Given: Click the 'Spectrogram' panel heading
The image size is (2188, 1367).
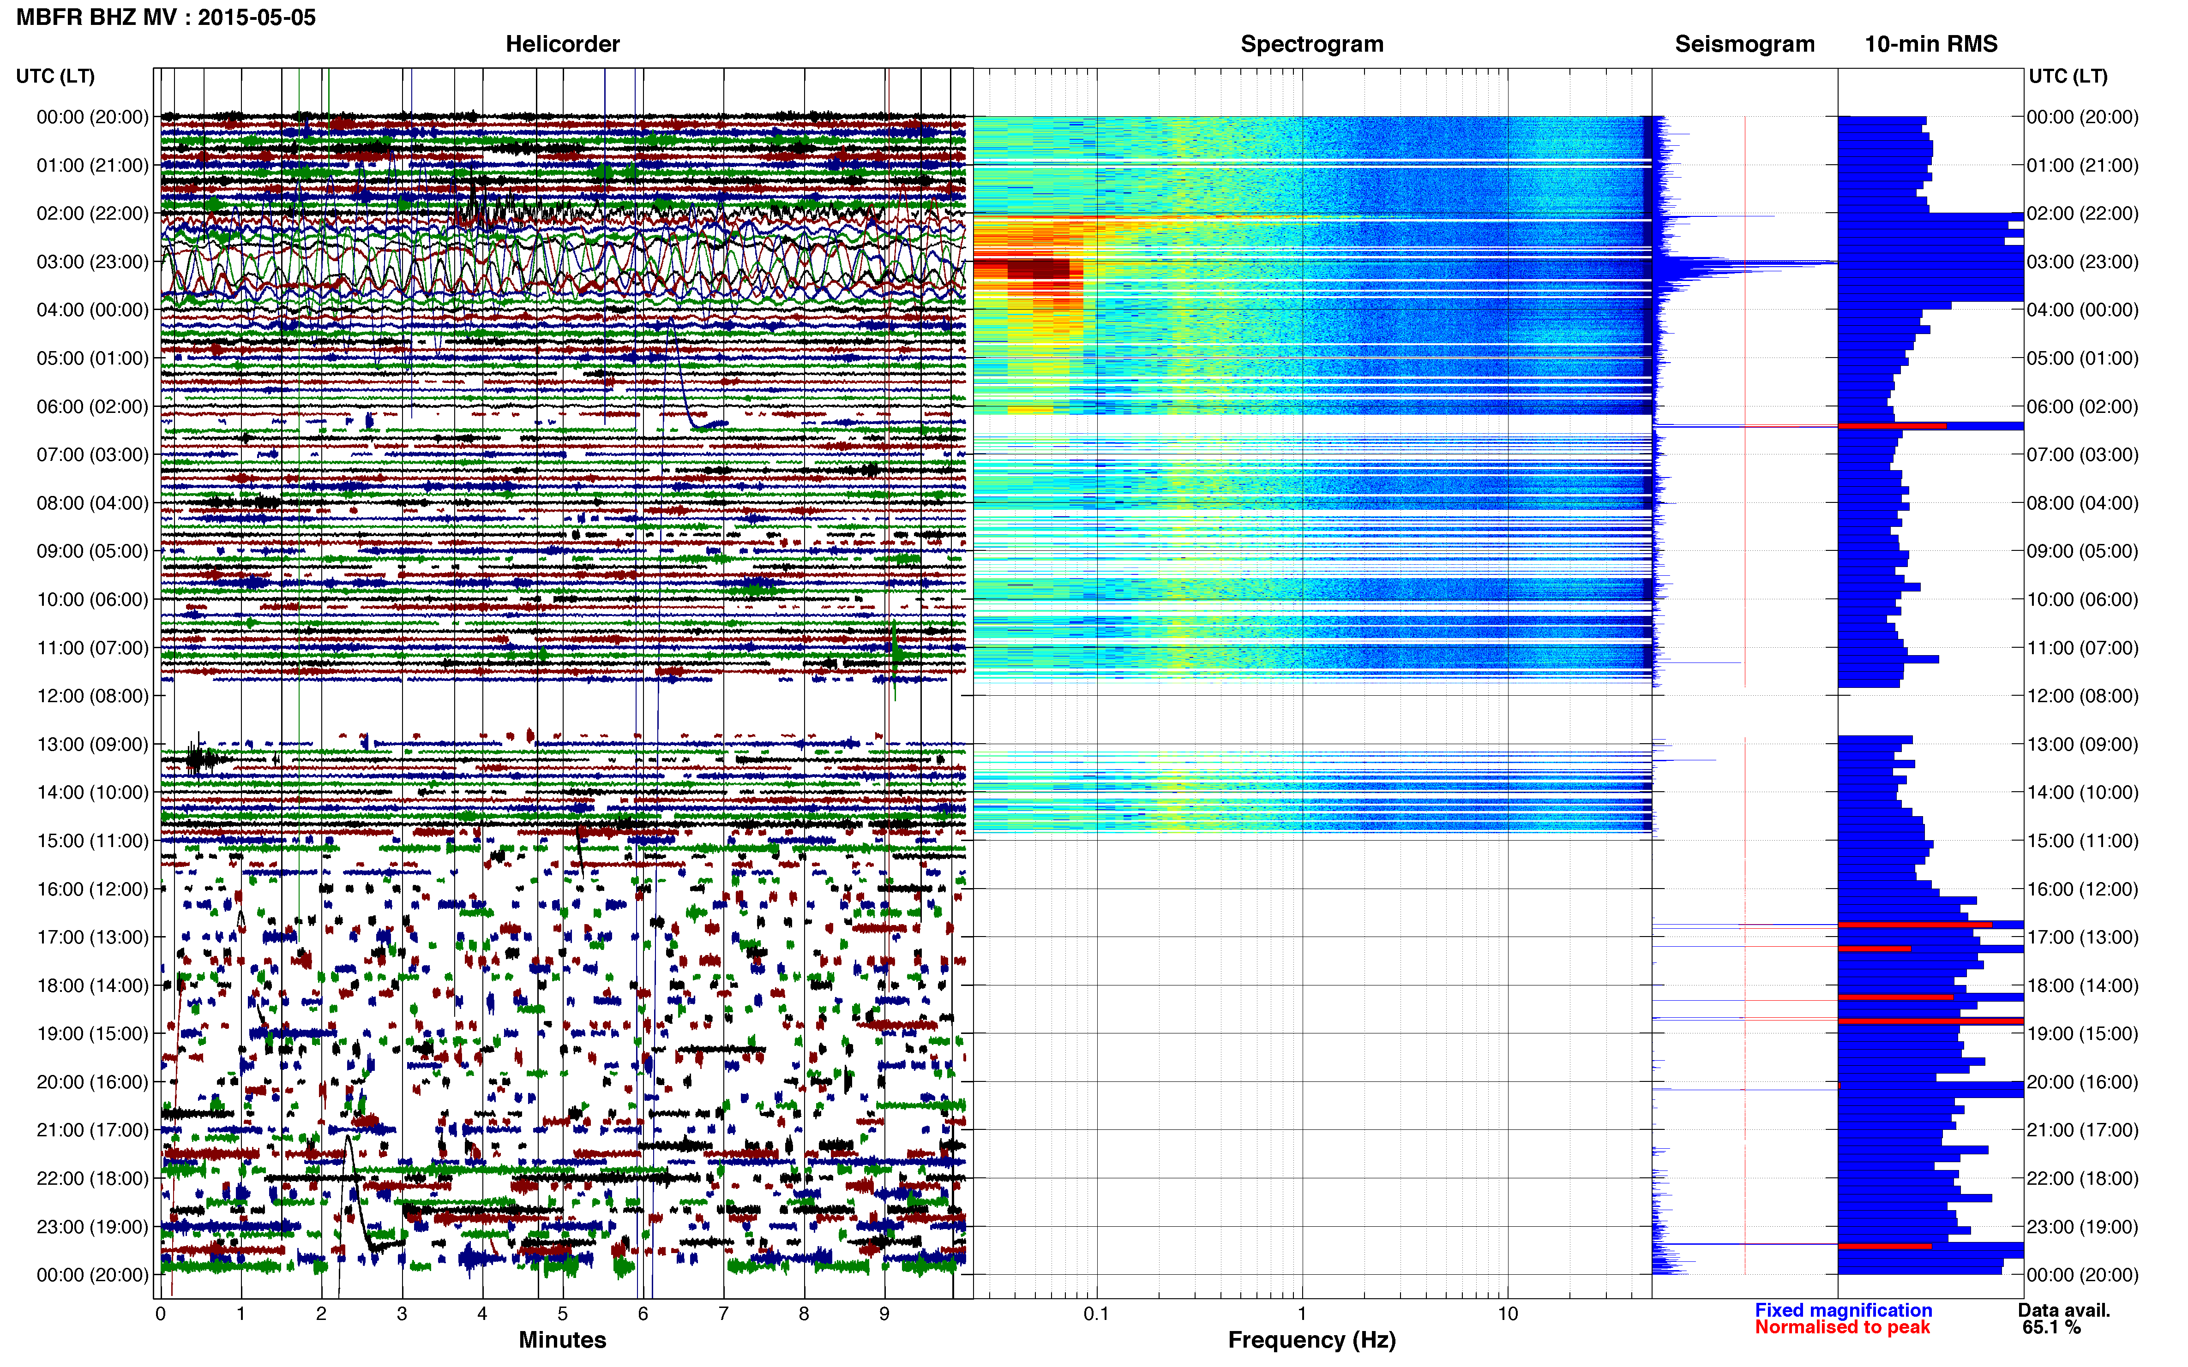Looking at the screenshot, I should [1311, 43].
